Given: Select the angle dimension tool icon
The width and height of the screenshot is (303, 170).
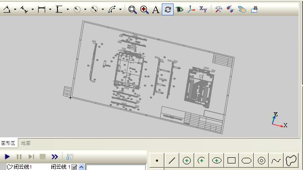Looking at the screenshot, I should (x=7, y=9).
